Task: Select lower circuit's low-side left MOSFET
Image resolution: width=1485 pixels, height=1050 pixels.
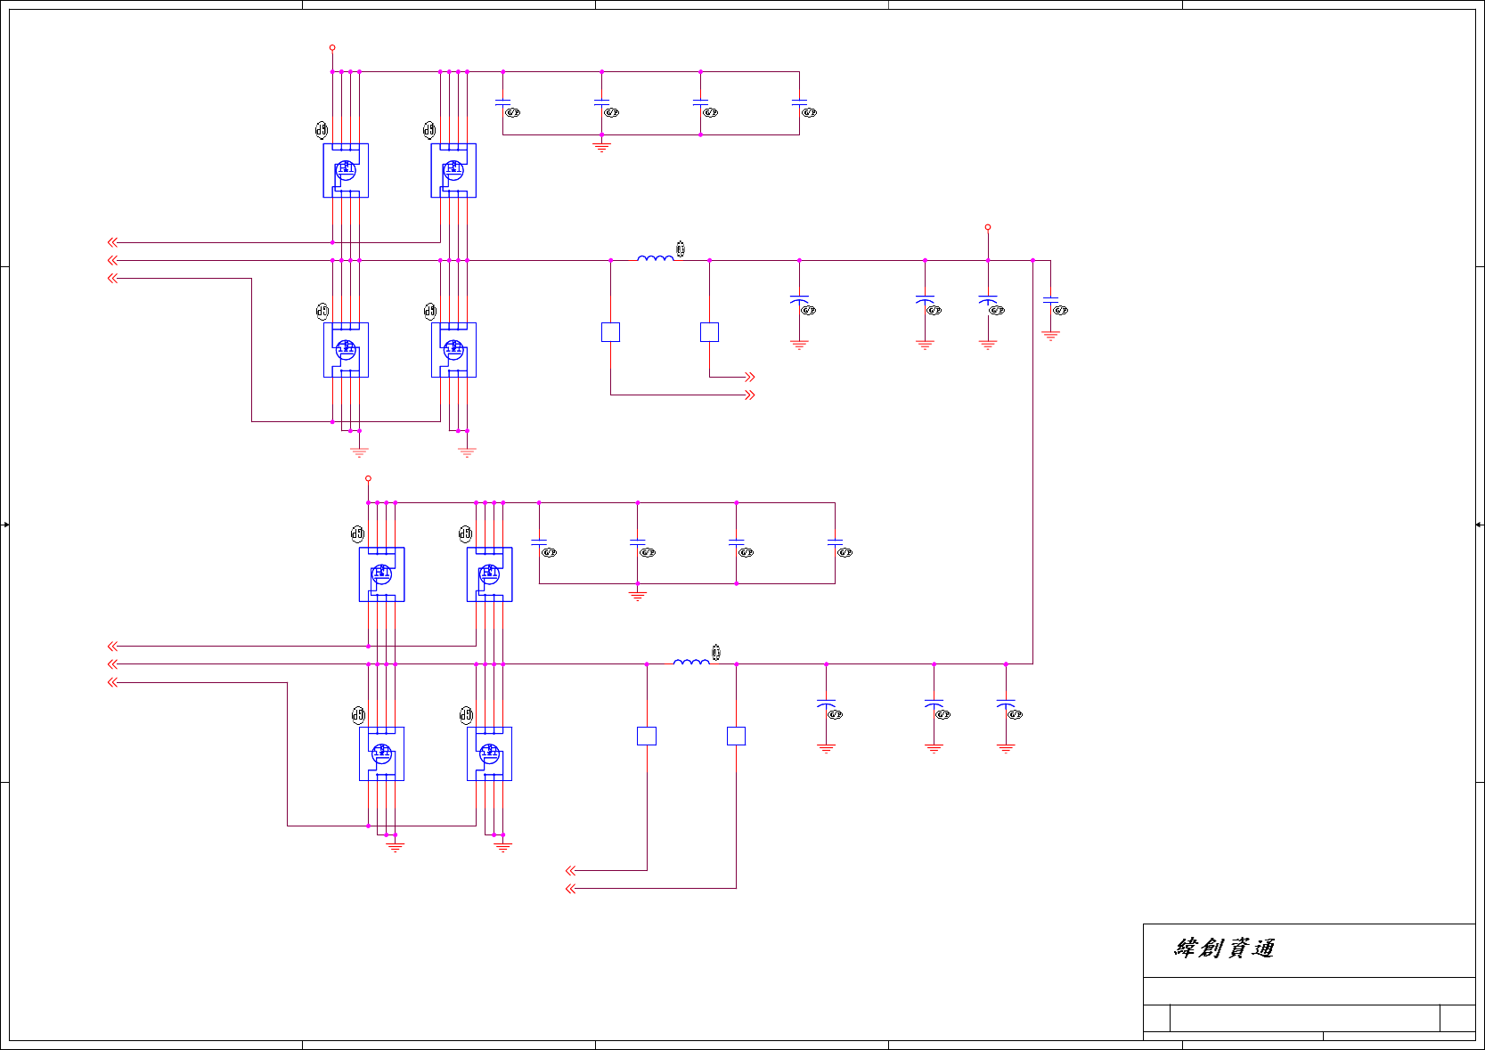Action: tap(381, 754)
